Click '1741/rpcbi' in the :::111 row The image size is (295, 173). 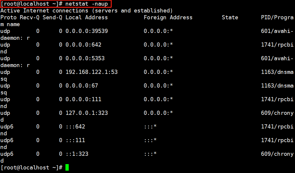coord(277,140)
